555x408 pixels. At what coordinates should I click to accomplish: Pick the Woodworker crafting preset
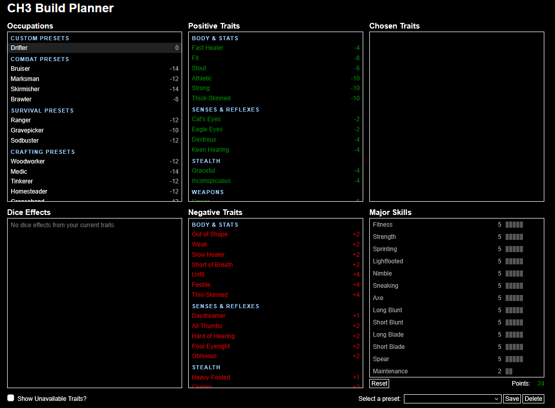(95, 161)
